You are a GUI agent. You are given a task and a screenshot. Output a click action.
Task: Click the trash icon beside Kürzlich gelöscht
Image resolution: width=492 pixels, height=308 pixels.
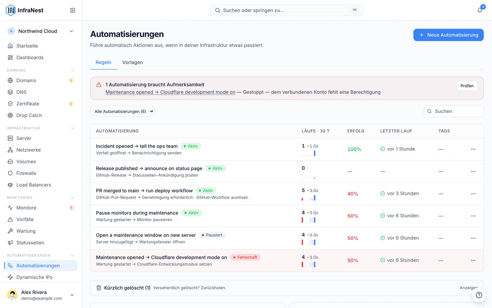(x=99, y=288)
